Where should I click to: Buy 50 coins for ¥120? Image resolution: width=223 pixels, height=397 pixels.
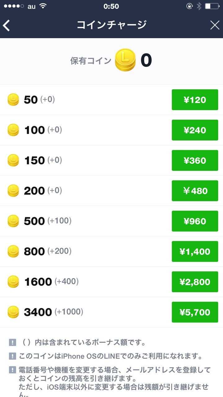[x=195, y=100]
